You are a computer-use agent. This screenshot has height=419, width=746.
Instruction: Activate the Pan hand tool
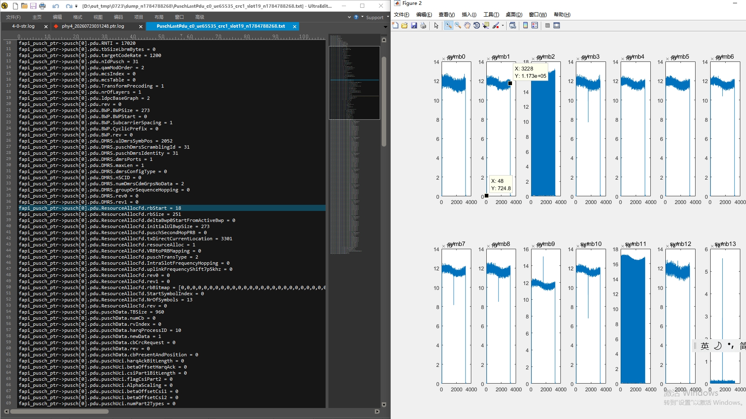(x=467, y=26)
